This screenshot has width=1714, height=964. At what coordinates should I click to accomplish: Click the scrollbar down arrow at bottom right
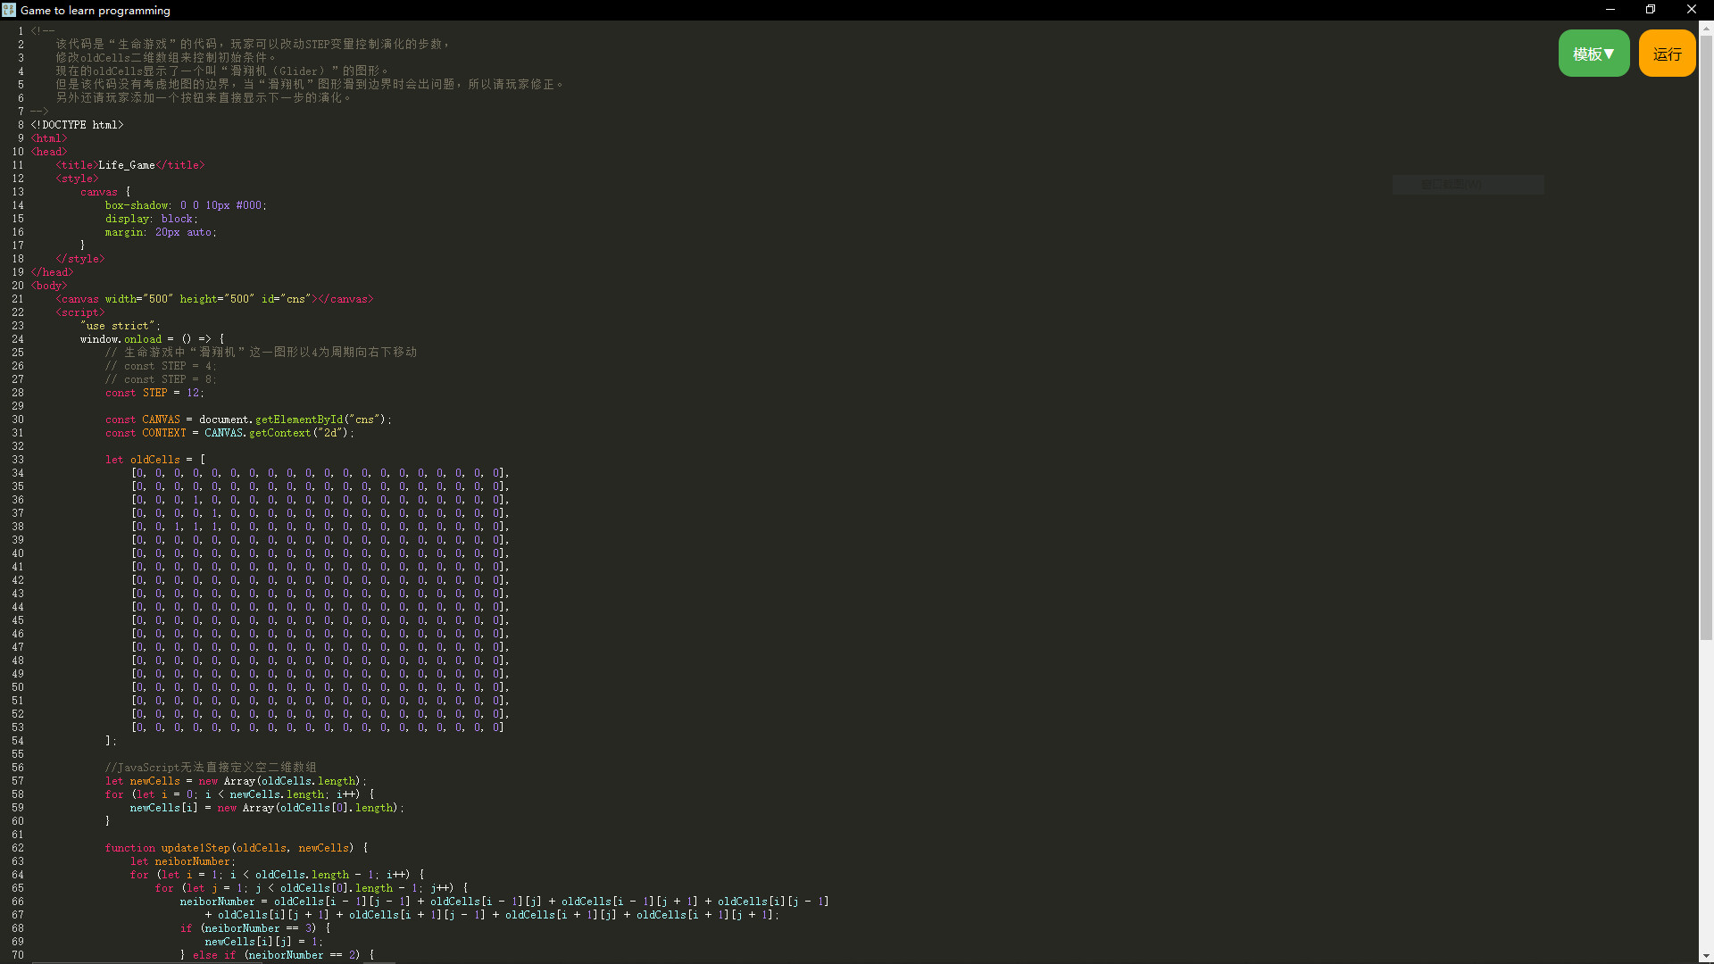coord(1706,956)
